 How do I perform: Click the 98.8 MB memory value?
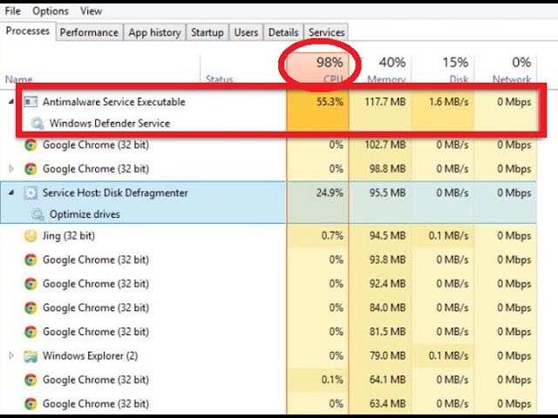387,169
